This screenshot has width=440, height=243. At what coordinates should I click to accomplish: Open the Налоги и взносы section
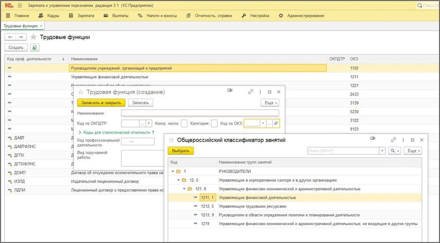point(157,16)
